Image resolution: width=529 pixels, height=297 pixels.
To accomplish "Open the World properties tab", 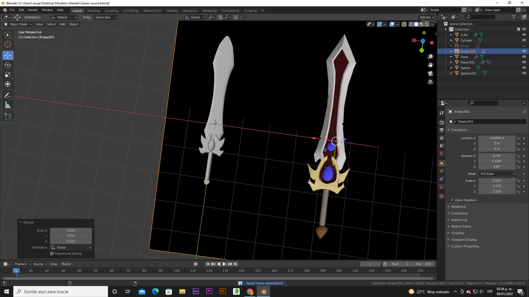I will click(442, 153).
